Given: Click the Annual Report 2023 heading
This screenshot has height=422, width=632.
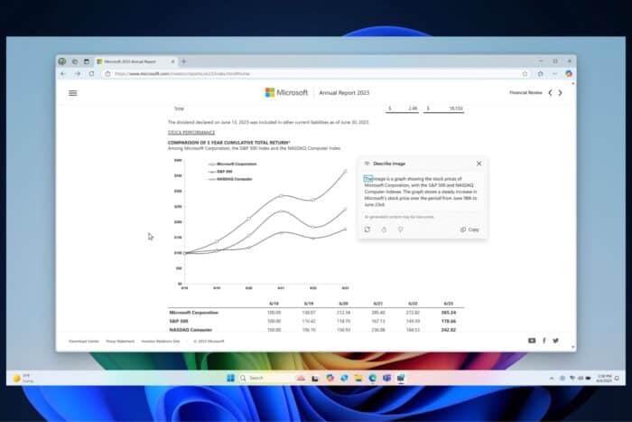Looking at the screenshot, I should (344, 93).
